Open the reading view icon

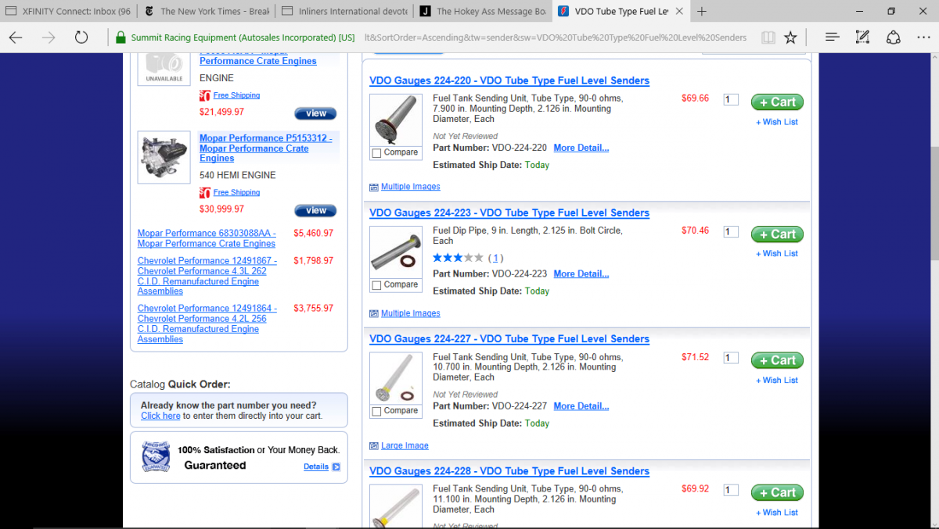pos(768,38)
